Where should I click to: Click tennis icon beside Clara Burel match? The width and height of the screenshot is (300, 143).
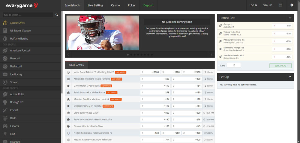point(68,113)
